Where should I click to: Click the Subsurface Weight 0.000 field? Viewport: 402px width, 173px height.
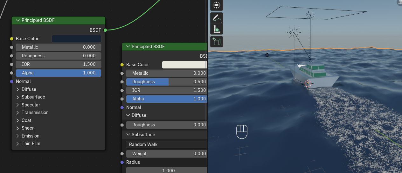(167, 154)
